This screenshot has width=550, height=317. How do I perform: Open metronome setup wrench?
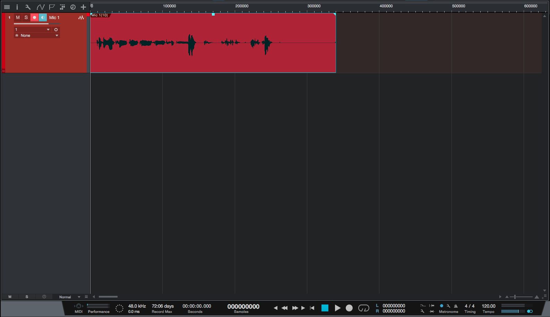(x=448, y=306)
